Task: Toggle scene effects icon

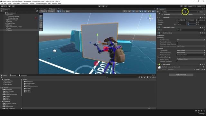Action: pos(141,11)
